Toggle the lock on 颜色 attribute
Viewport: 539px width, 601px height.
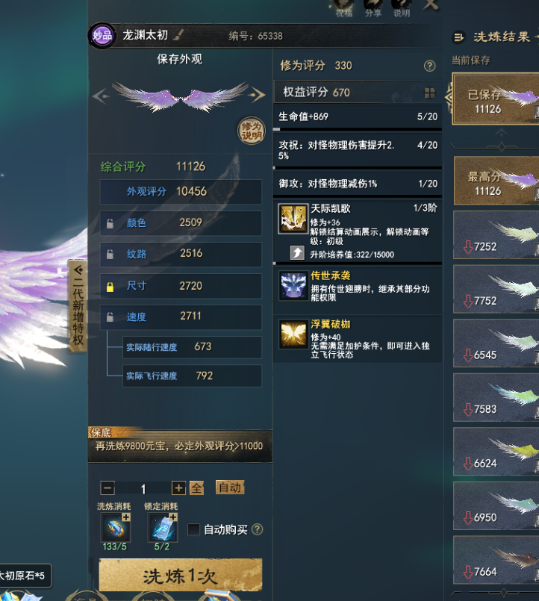[110, 223]
